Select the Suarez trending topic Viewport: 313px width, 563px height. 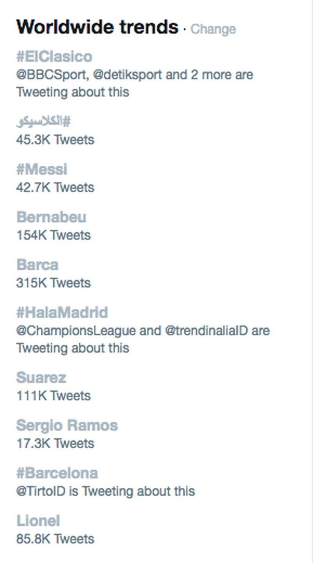pos(41,378)
